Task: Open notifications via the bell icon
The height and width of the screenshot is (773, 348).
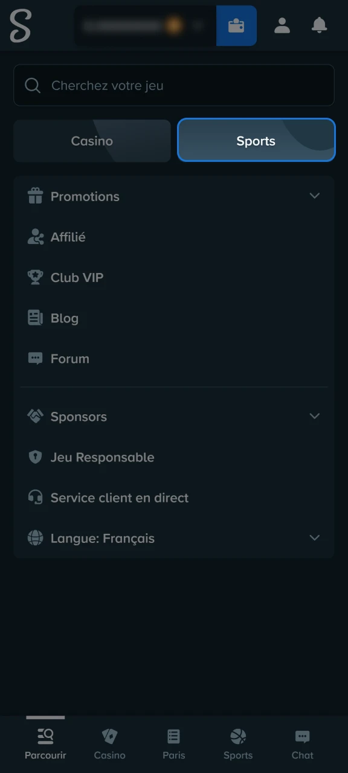Action: pos(319,25)
